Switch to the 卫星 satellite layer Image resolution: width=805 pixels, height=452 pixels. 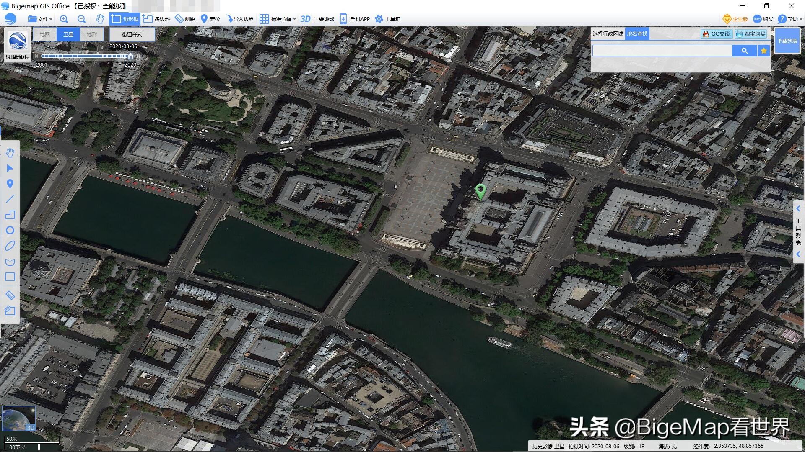(68, 34)
